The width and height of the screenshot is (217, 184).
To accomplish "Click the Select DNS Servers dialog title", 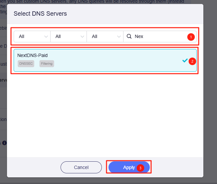I will [x=40, y=14].
